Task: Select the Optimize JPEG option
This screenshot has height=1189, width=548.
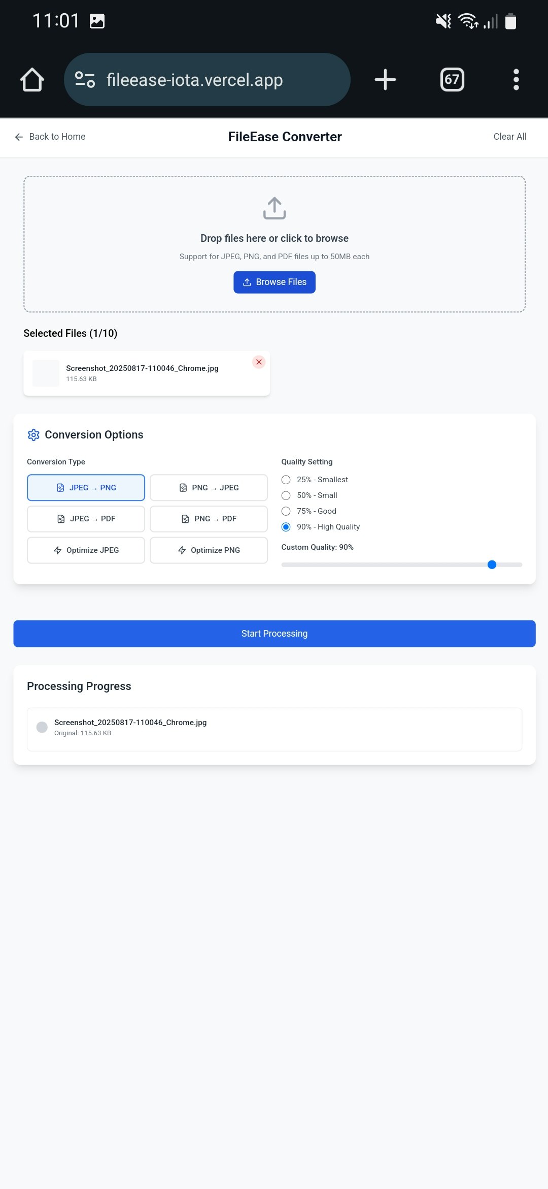Action: (86, 550)
